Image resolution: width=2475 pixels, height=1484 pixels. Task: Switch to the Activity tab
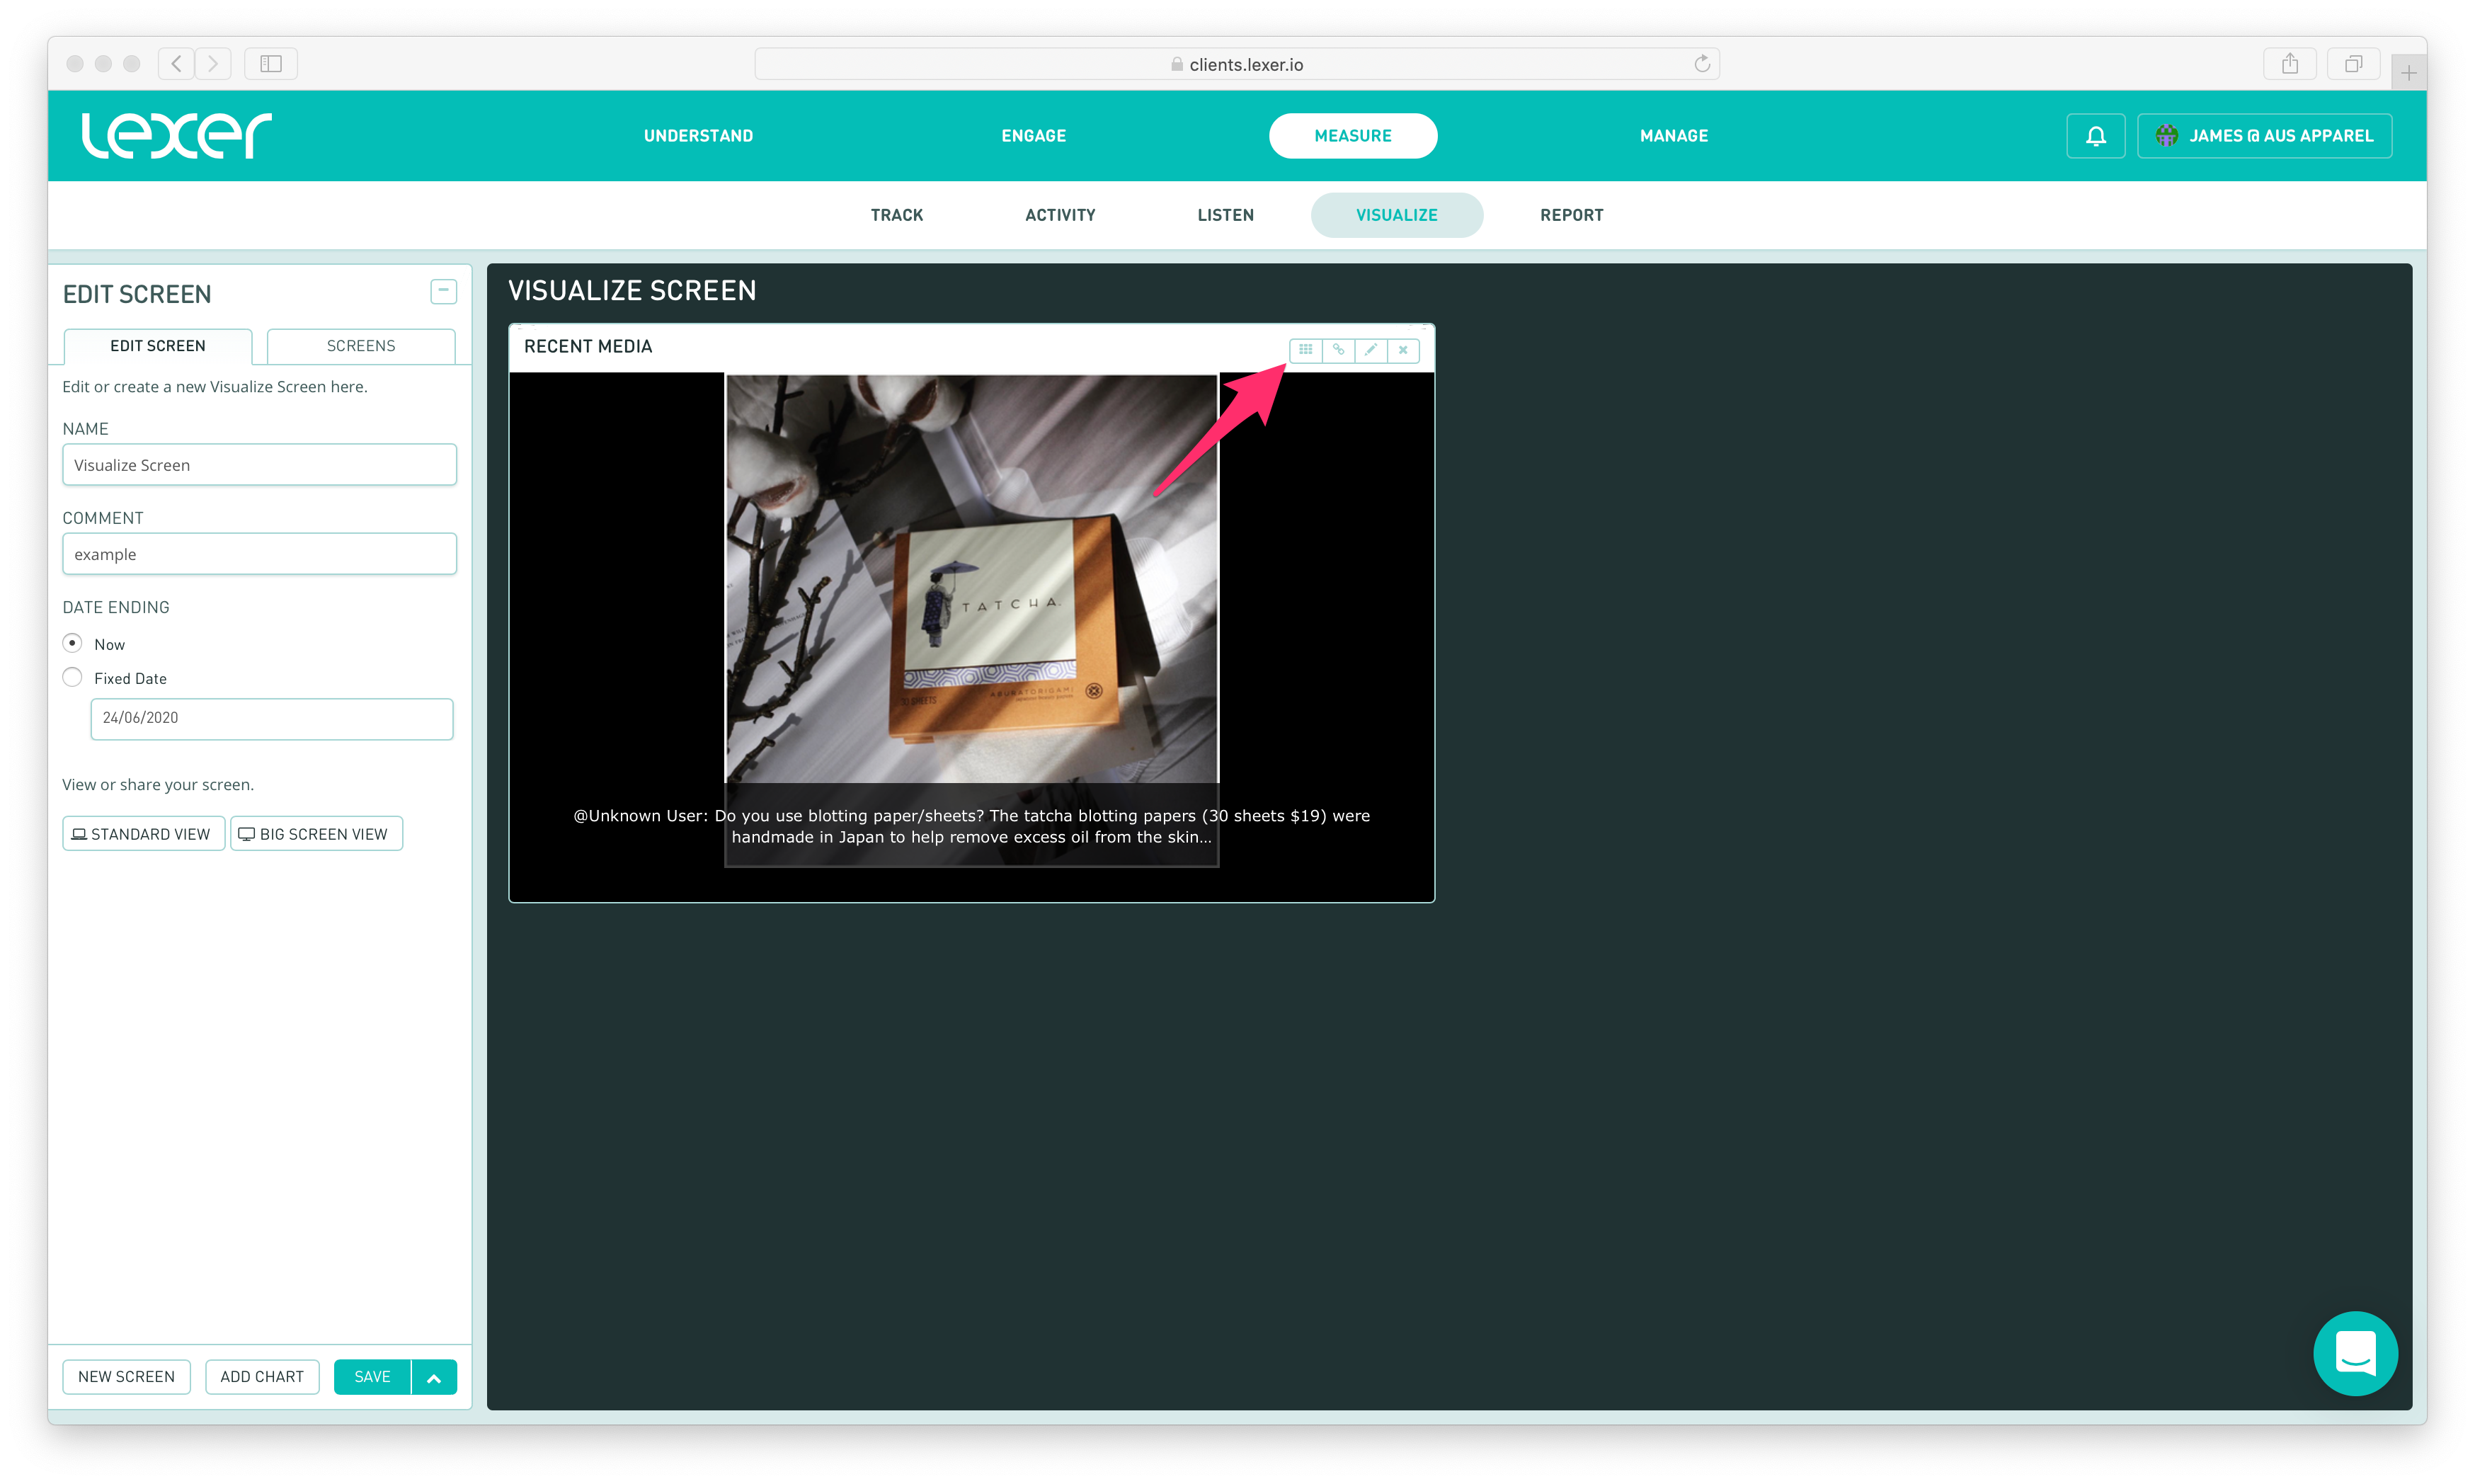coord(1061,215)
